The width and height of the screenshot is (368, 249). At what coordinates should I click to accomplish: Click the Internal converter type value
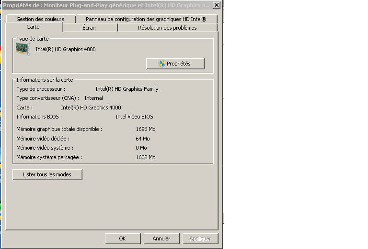[93, 98]
